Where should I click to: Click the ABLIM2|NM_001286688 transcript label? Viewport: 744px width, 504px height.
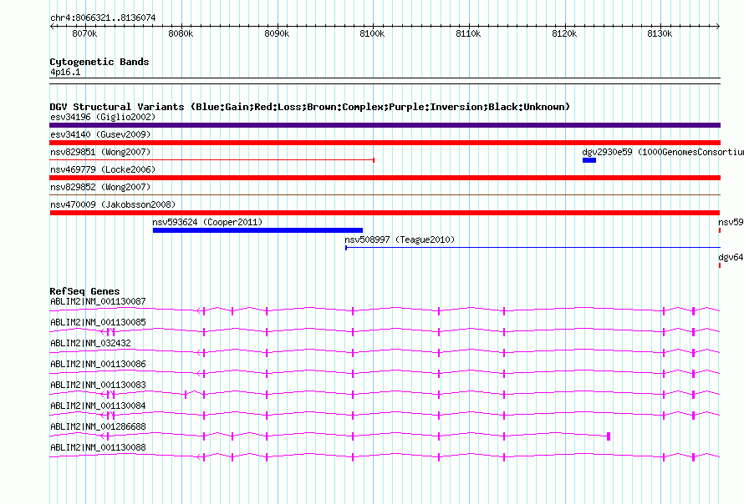coord(98,426)
